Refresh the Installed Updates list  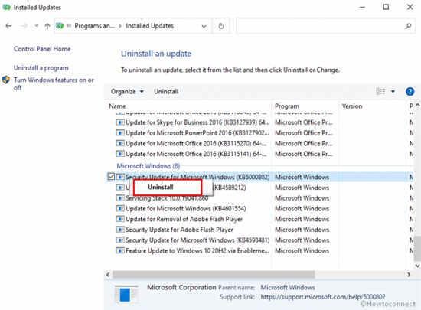(221, 26)
